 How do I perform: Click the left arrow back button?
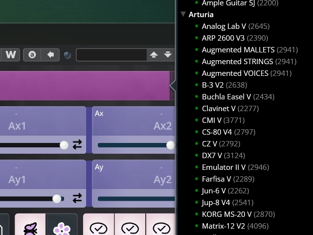point(50,54)
